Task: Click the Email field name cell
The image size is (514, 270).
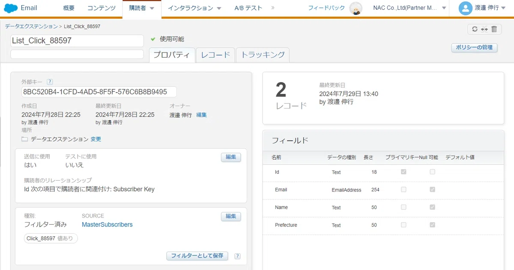Action: tap(281, 190)
